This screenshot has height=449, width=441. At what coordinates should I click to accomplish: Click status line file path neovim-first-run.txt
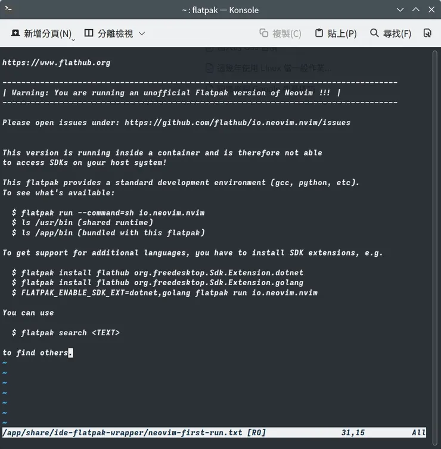122,432
